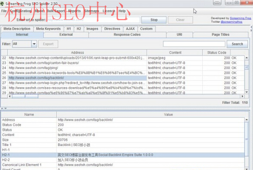Sort by the Content column header
253x170 pixels.
(x=175, y=53)
